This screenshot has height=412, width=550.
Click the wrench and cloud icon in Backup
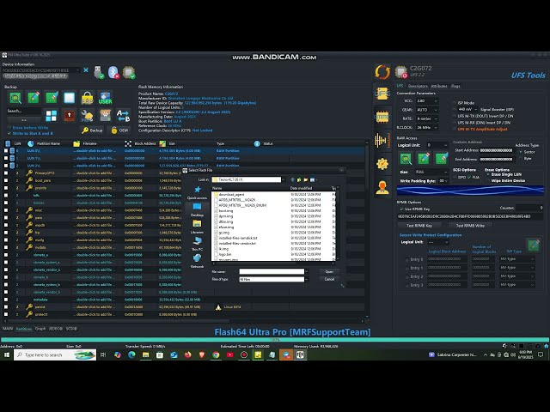87,115
